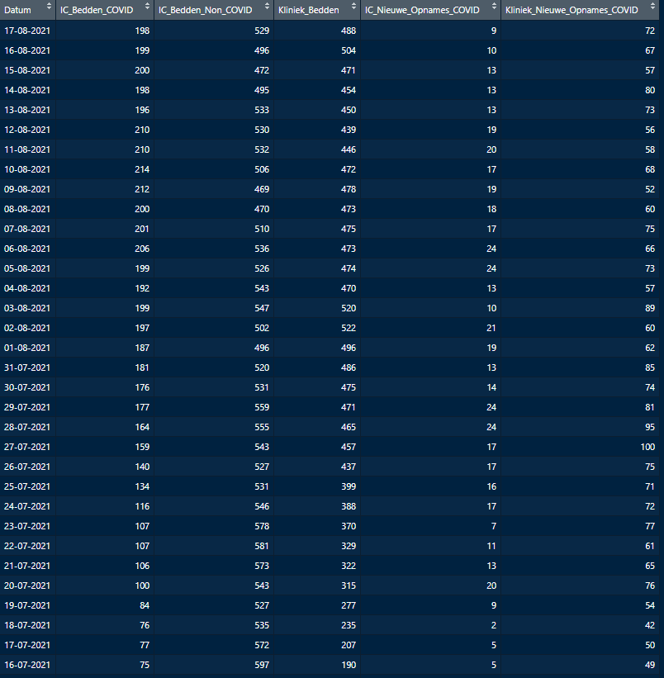
Task: Click the Kliniek_Nieuwe_Opnames_COVID value 95
Action: (x=650, y=427)
